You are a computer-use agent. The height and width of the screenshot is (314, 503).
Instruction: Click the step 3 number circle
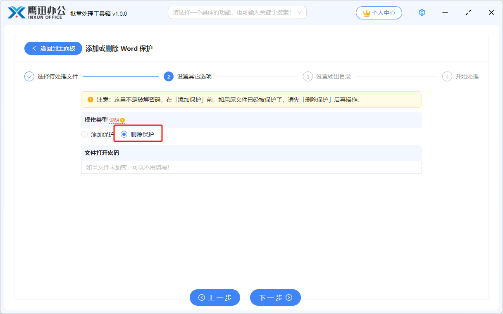point(308,76)
